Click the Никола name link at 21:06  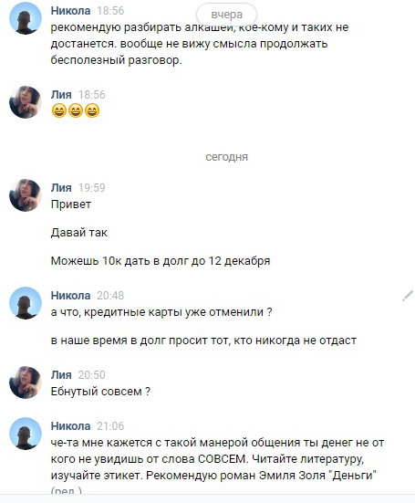[70, 426]
